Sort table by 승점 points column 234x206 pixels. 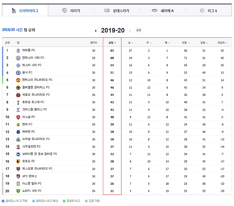[112, 43]
